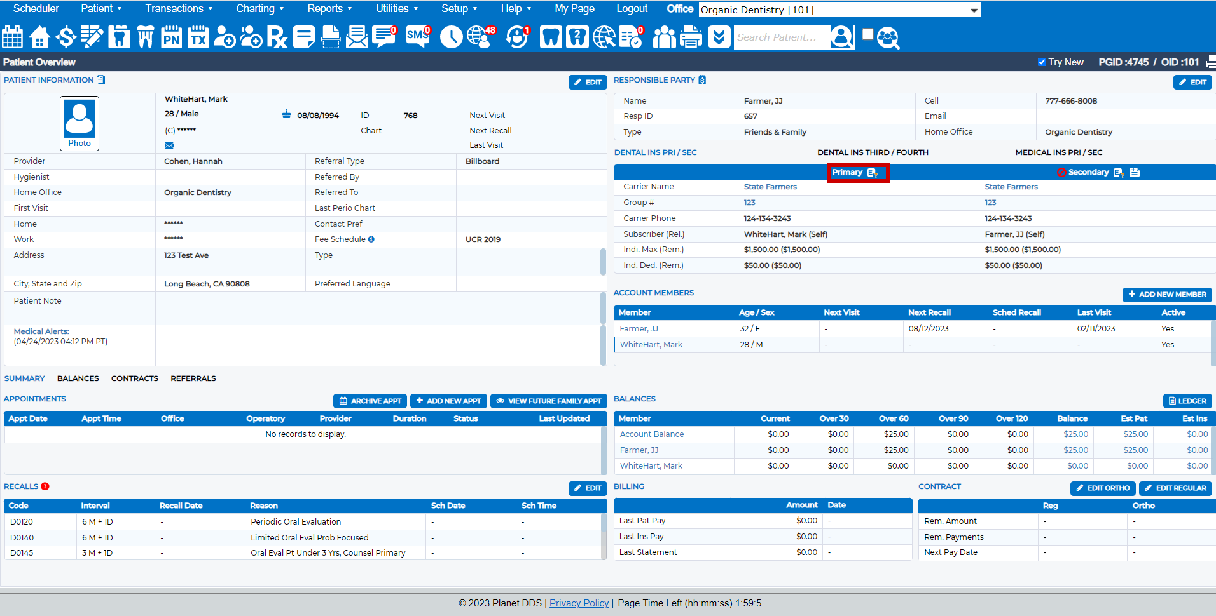The image size is (1216, 616).
Task: Open the tooth chart toolbar icon
Action: [x=119, y=37]
